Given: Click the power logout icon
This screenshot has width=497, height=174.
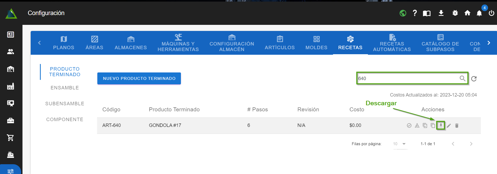Looking at the screenshot, I should 491,13.
